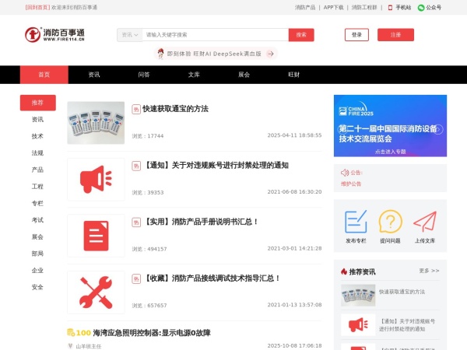Screen dimensions: 467x350
Task: Open 关于对违规账号进行封禁处理的通知 title
Action: (x=216, y=166)
